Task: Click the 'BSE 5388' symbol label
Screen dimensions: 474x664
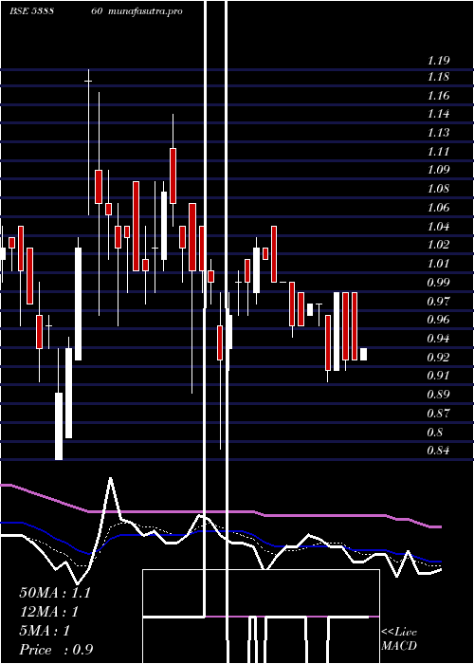Action: [31, 11]
